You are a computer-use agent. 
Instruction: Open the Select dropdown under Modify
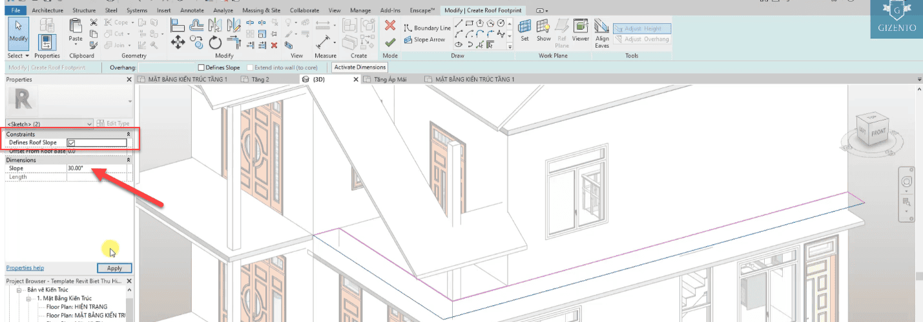point(18,56)
